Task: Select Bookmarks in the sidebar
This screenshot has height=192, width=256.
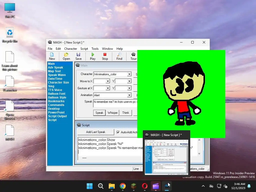Action: (56, 101)
